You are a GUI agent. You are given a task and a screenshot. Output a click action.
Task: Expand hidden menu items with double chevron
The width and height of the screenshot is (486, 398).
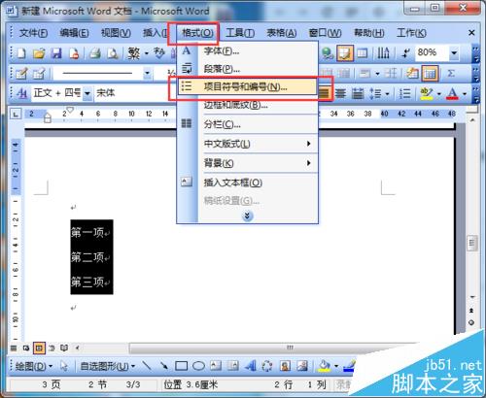[x=247, y=216]
